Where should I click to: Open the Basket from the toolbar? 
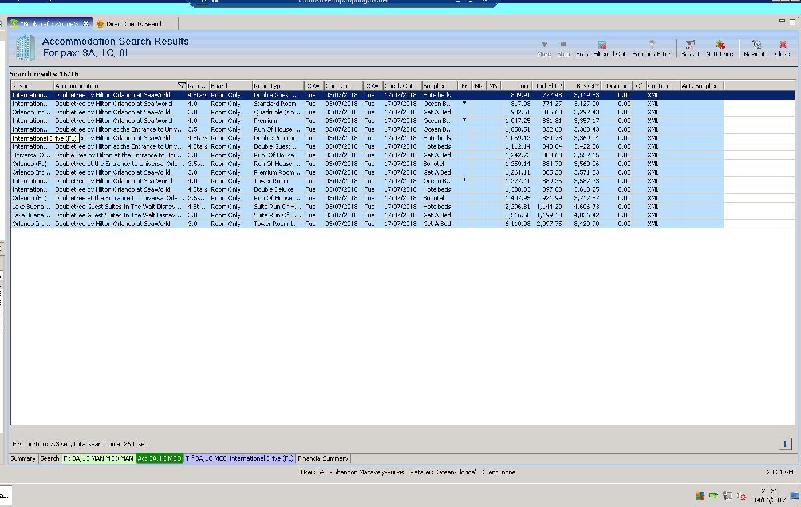(690, 45)
